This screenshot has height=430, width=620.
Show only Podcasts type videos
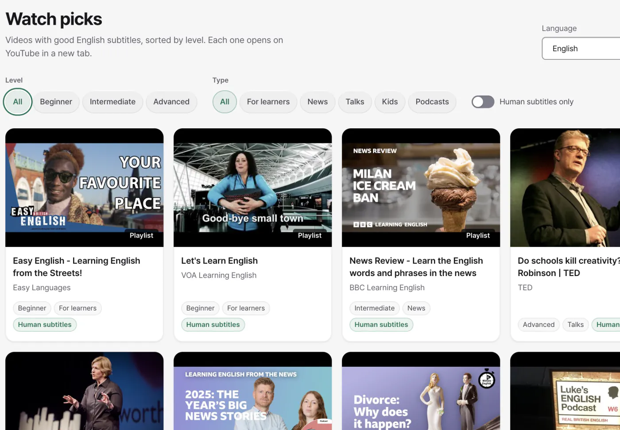click(x=432, y=102)
